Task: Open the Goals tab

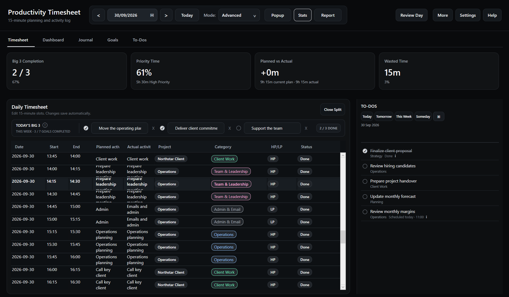Action: (x=113, y=40)
